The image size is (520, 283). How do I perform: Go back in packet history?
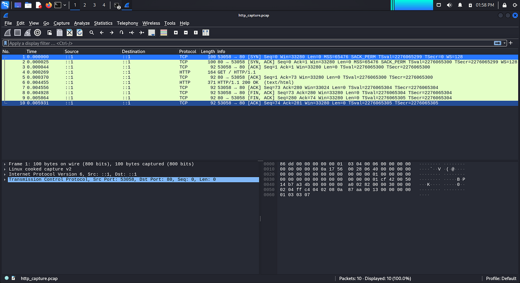101,33
